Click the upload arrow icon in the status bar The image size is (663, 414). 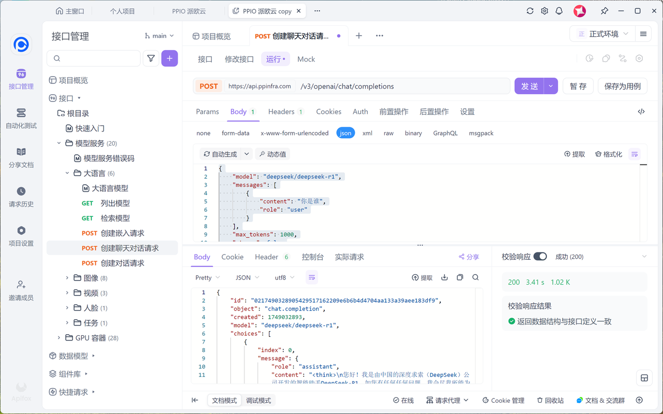coord(639,400)
